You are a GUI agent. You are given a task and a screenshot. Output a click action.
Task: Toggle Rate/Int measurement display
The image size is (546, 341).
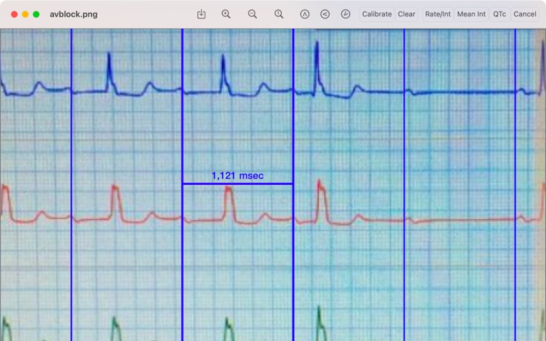[x=437, y=14]
